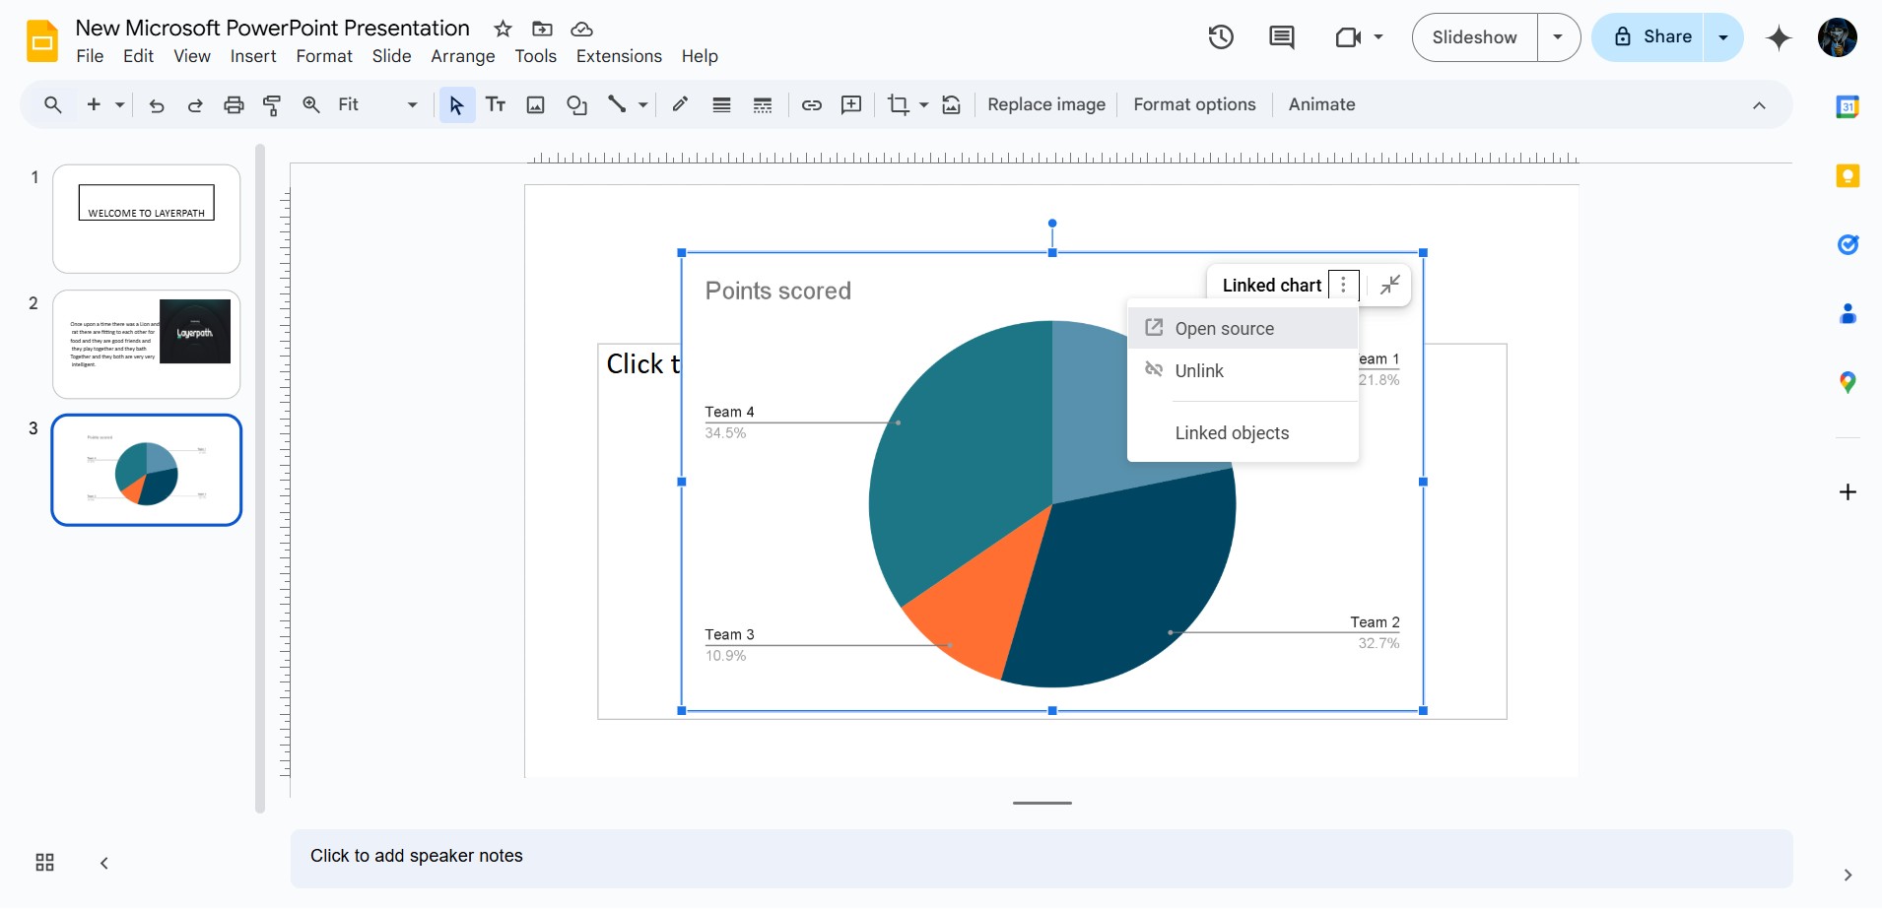The image size is (1882, 909).
Task: Open the Shape tool
Action: pos(576,104)
